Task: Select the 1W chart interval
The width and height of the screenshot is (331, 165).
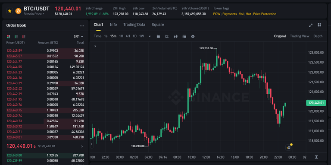Action: 141,36
